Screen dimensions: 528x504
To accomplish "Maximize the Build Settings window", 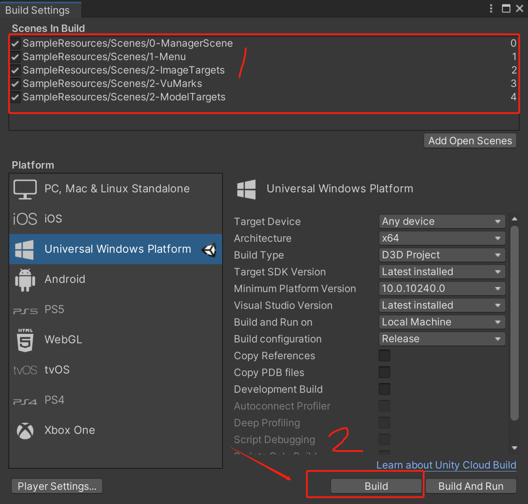I will pos(506,8).
